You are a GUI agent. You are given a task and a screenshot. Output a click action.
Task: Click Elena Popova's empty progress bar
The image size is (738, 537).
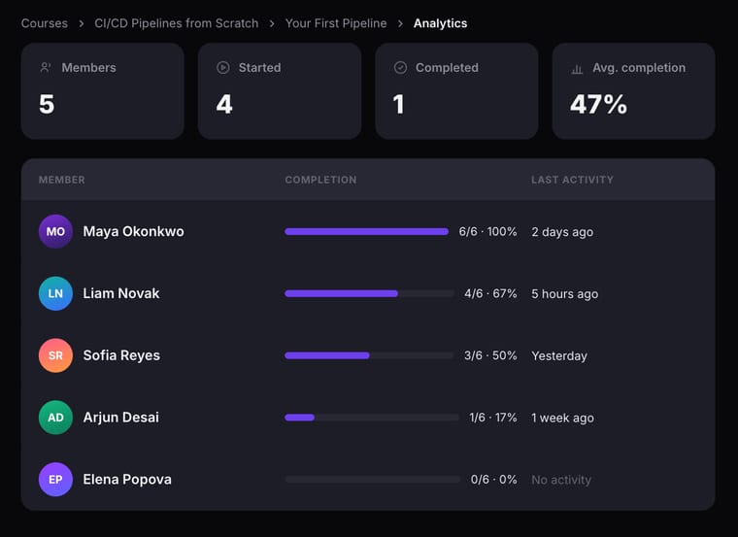point(373,480)
